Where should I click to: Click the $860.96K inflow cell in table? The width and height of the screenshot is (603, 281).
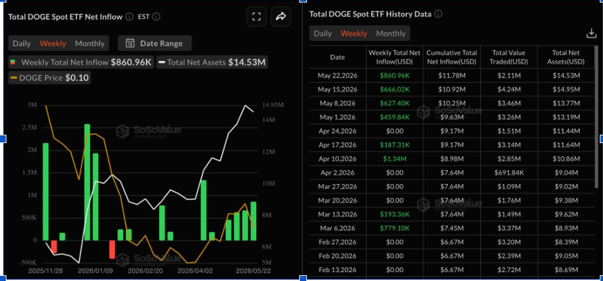pos(394,76)
